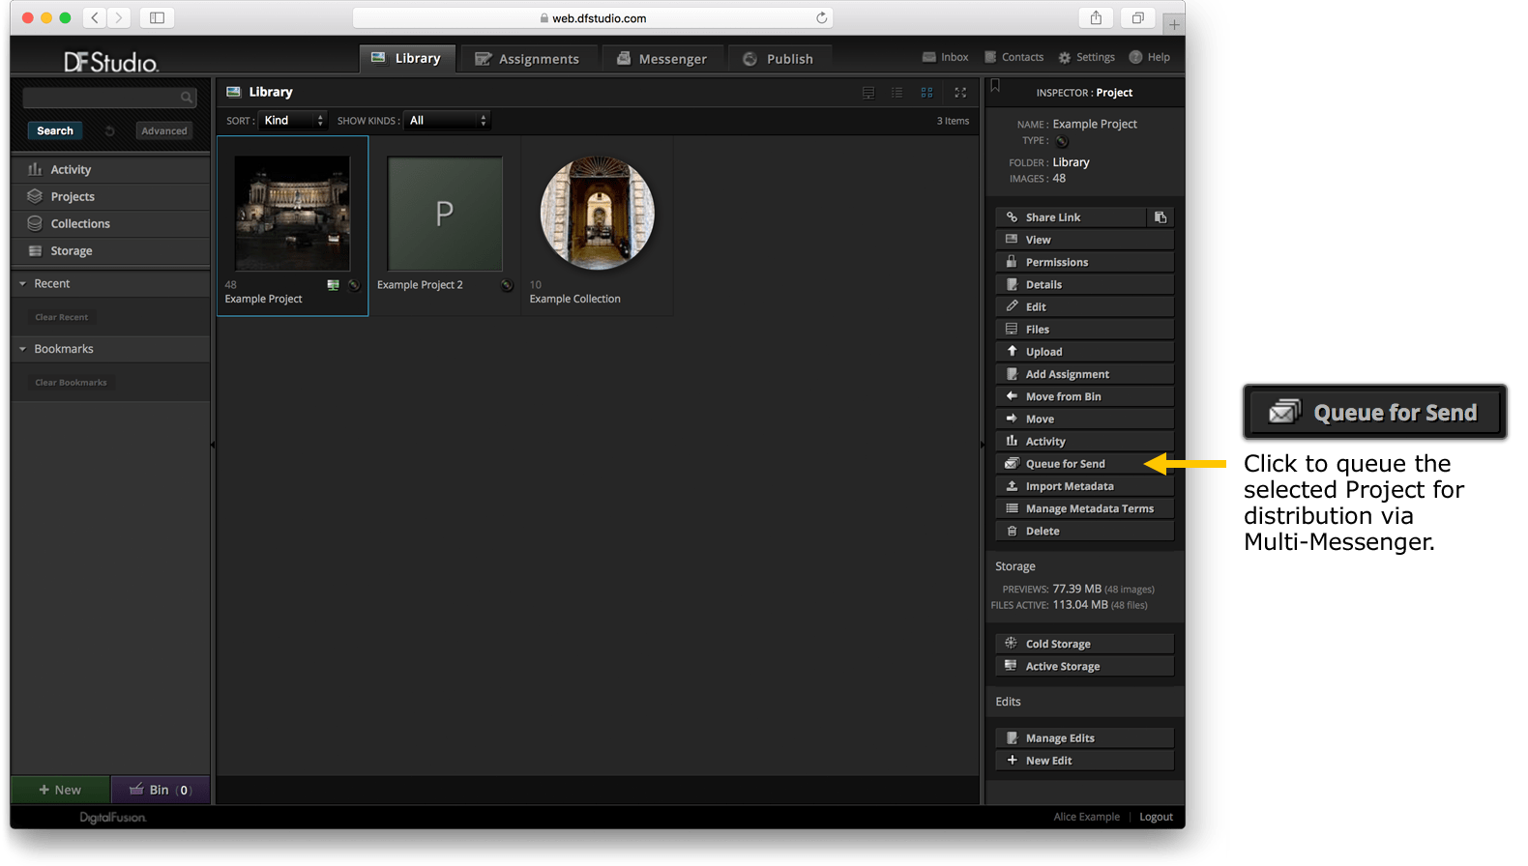The height and width of the screenshot is (866, 1528).
Task: Select the thumbnail grid view icon
Action: click(926, 93)
